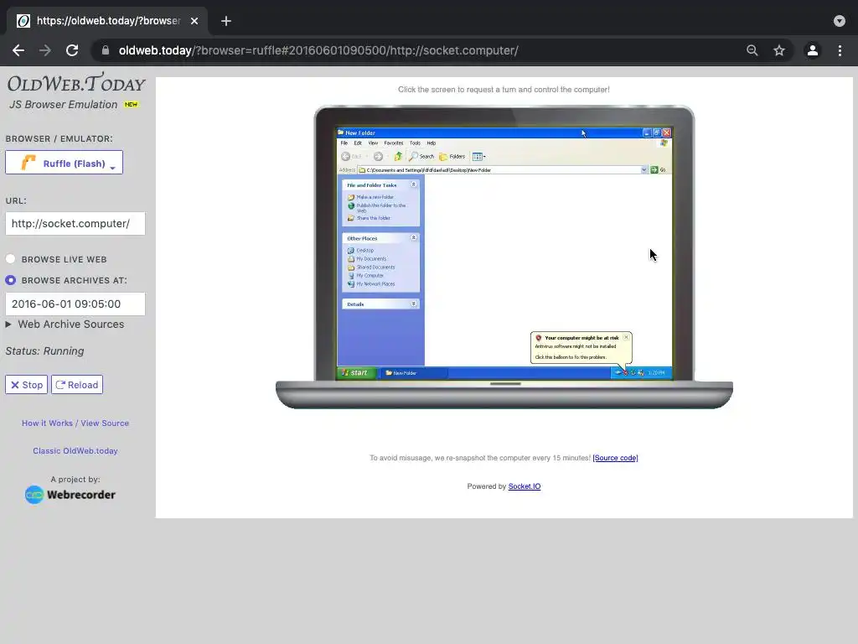Click the archive date input field
Viewport: 858px width, 644px height.
point(75,304)
